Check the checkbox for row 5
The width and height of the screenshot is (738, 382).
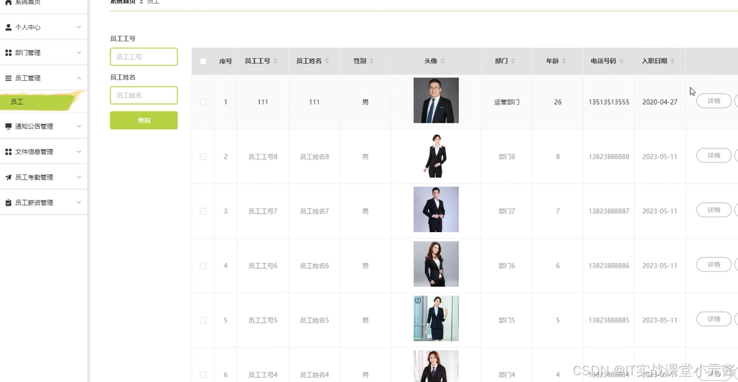[203, 320]
